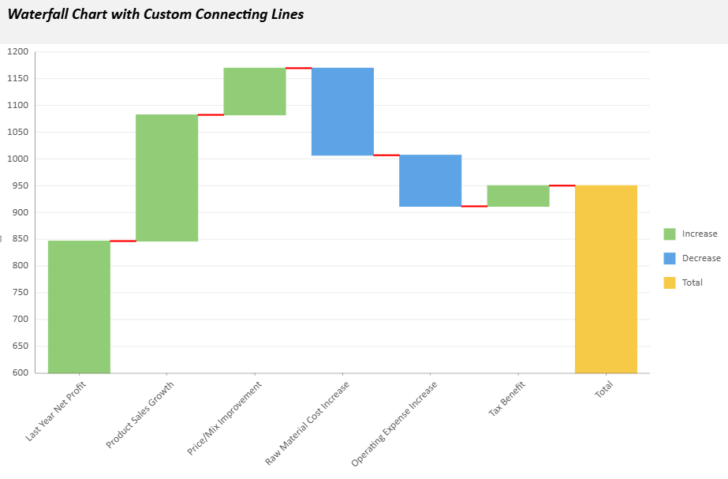Click the yellow Total bar in the chart

point(606,279)
